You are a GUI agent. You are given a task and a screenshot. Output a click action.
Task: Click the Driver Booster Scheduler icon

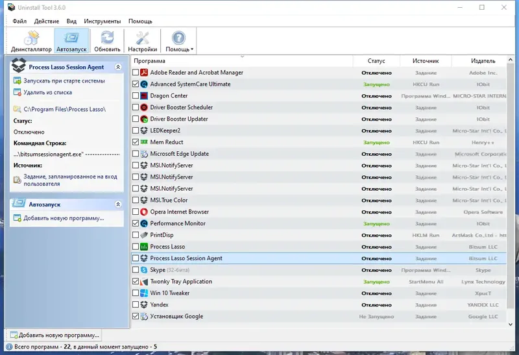(x=144, y=107)
